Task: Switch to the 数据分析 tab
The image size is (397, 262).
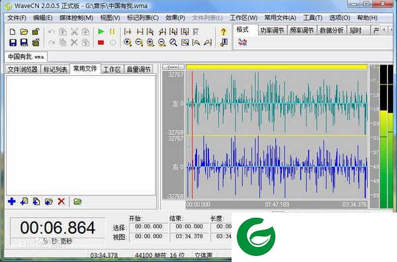Action: 331,30
